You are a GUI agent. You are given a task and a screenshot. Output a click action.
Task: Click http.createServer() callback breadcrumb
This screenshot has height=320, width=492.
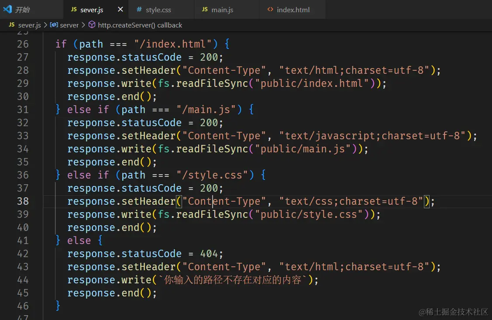[140, 25]
